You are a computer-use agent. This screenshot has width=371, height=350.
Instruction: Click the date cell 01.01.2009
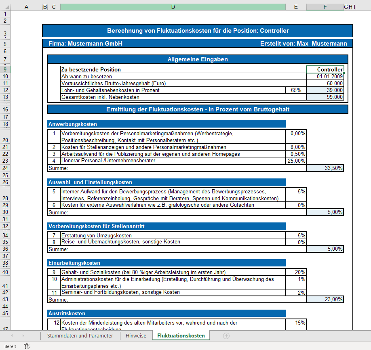[x=325, y=76]
